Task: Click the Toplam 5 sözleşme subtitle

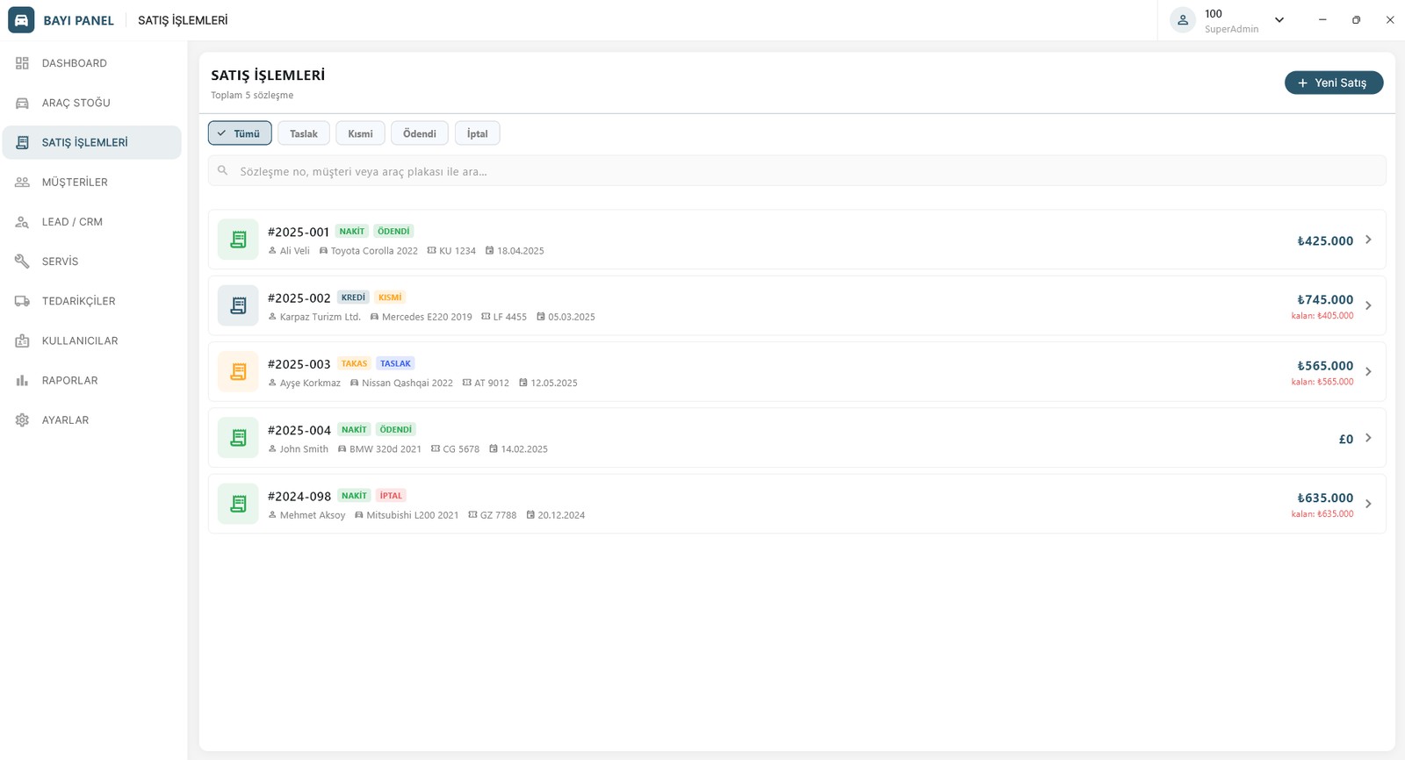Action: [252, 96]
